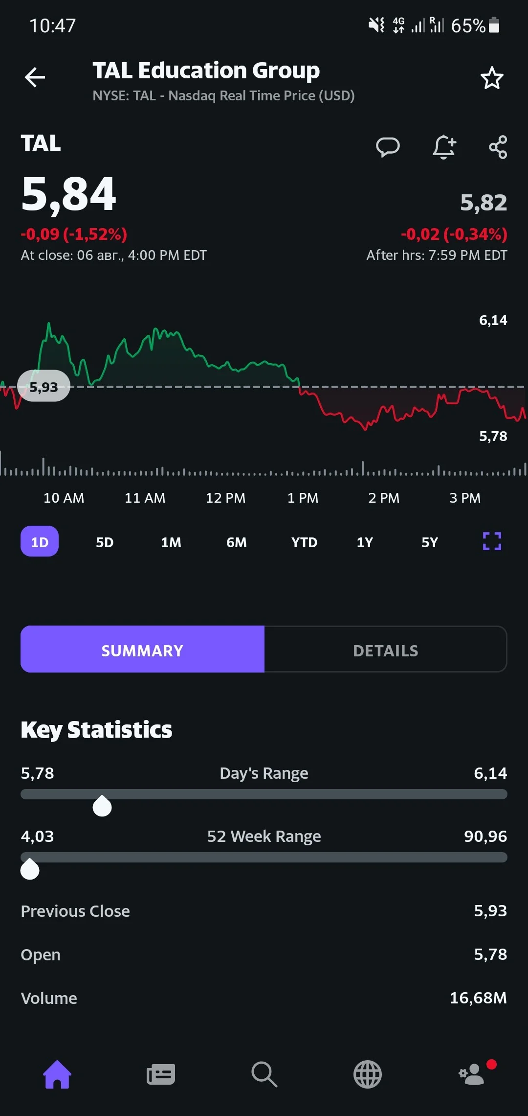Open the community people icon with notification

point(472,1074)
